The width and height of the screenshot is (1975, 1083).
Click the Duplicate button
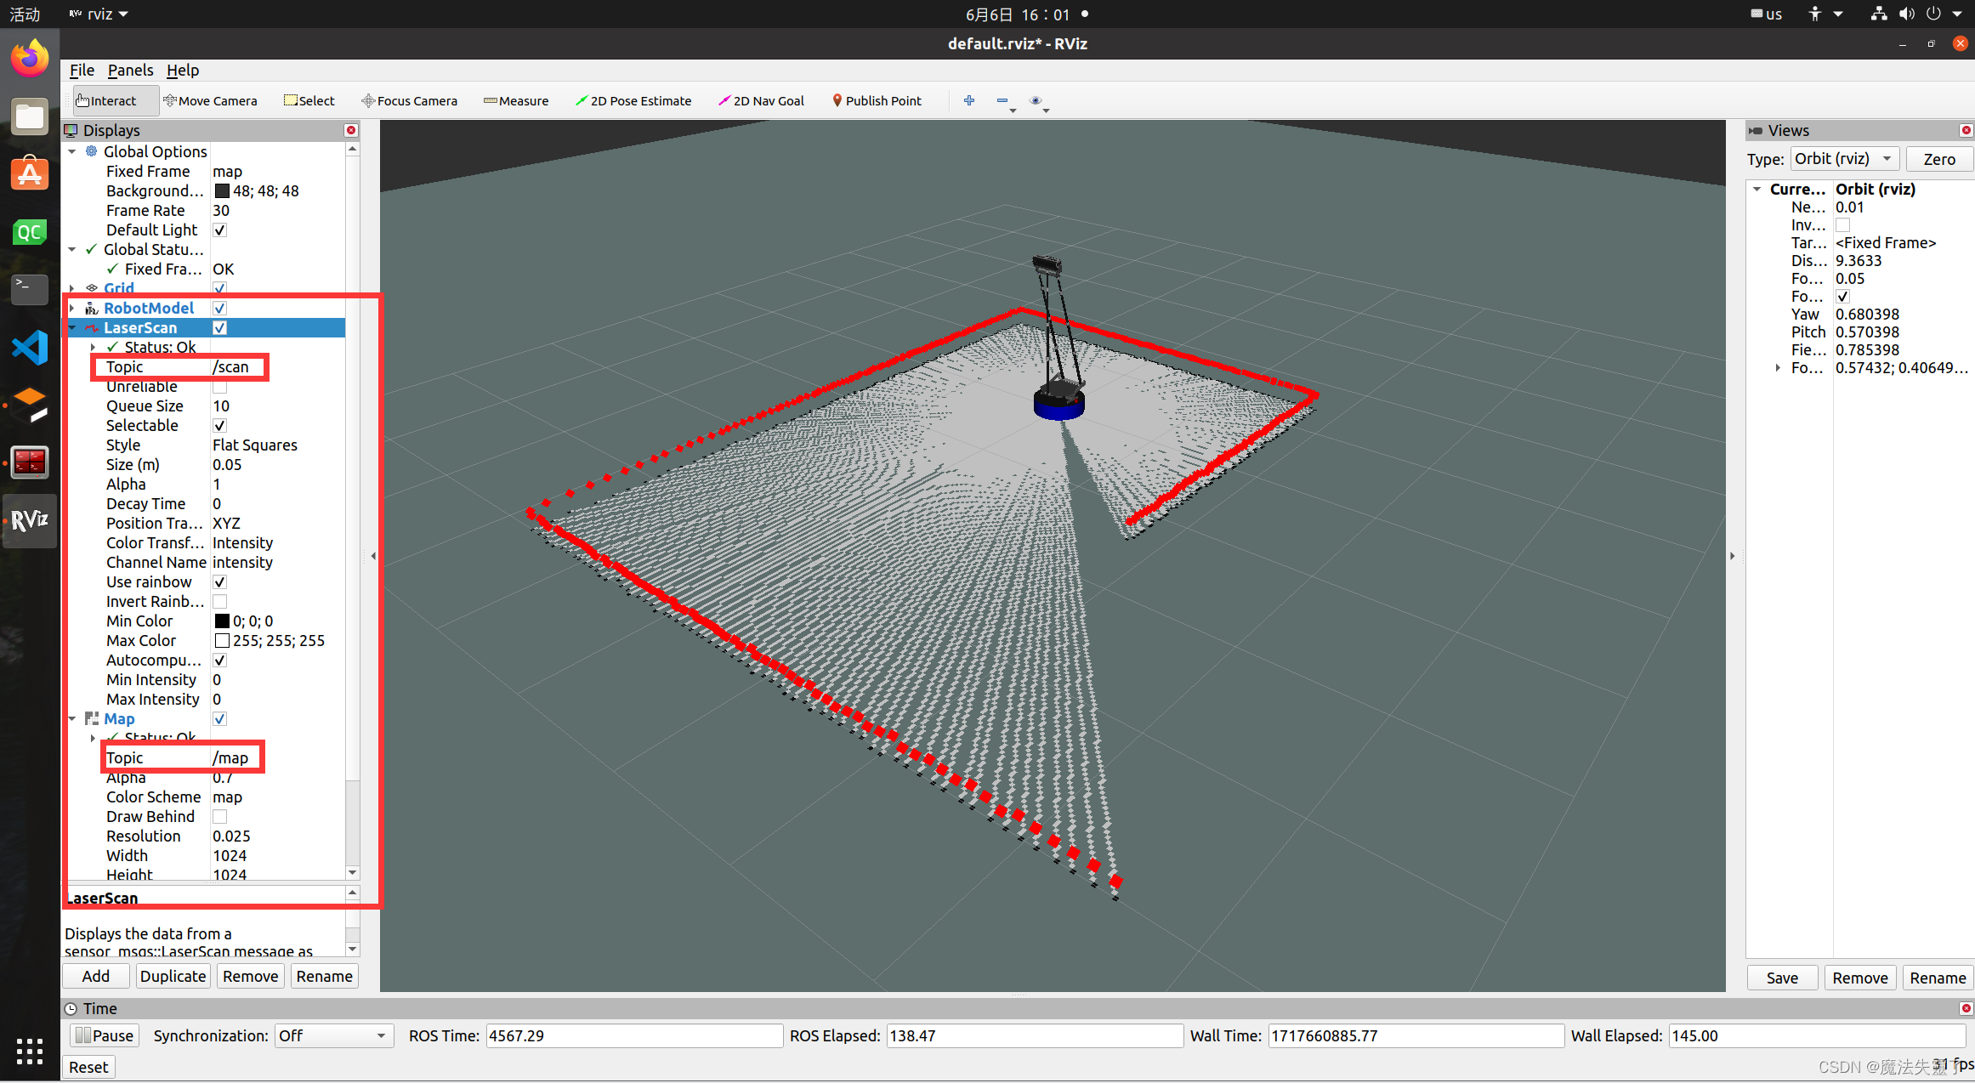[173, 976]
